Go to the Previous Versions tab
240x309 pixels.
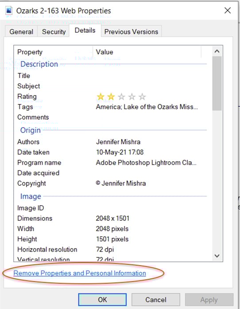point(131,31)
